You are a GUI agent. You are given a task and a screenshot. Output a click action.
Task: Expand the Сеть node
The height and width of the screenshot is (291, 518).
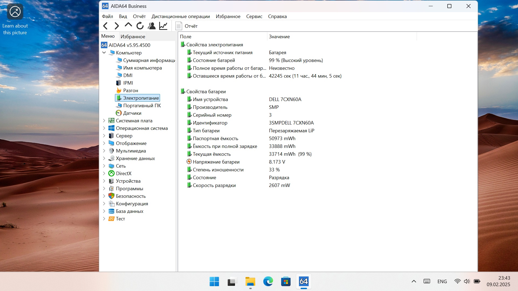click(104, 166)
